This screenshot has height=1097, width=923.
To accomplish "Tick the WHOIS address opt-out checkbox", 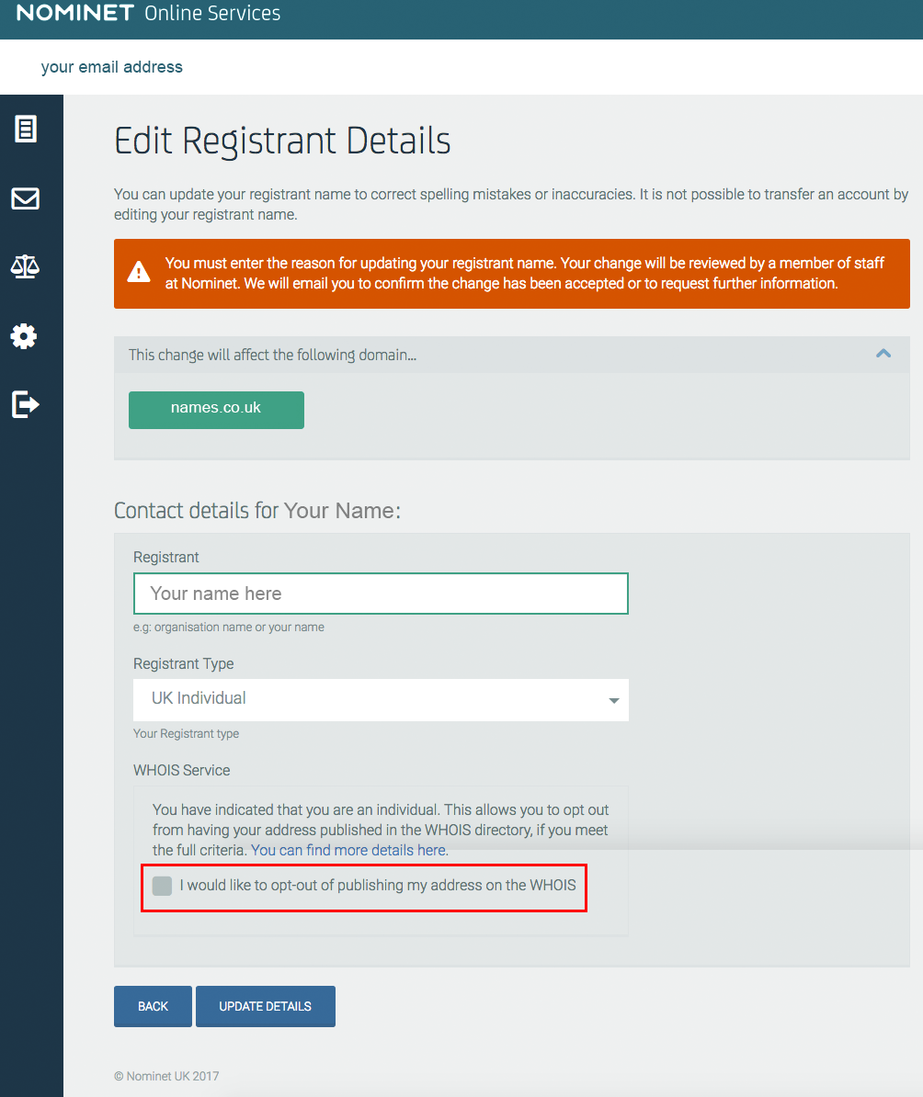I will point(162,886).
